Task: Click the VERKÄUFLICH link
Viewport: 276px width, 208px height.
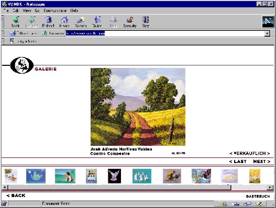Action: 250,153
